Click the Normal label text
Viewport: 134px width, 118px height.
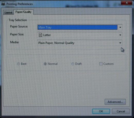pos(53,64)
